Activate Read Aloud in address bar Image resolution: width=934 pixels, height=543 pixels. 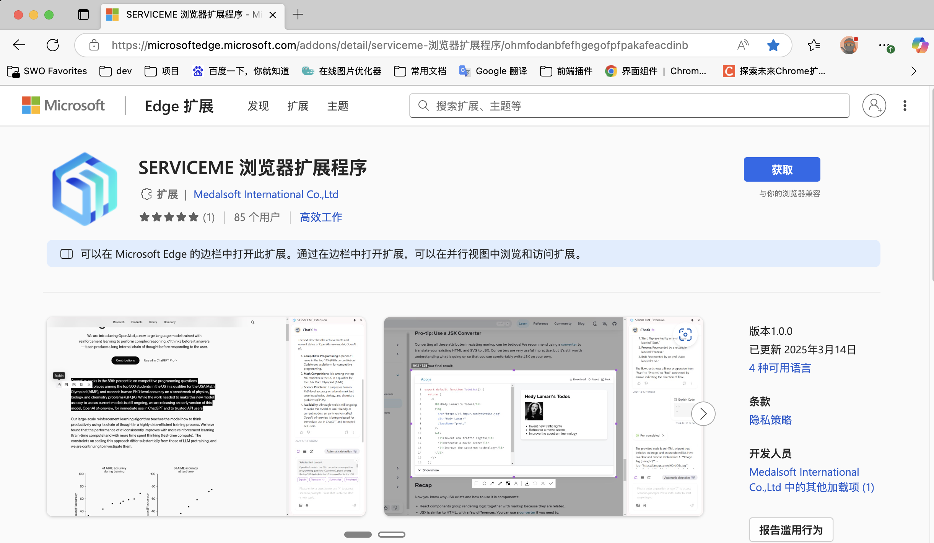point(743,45)
